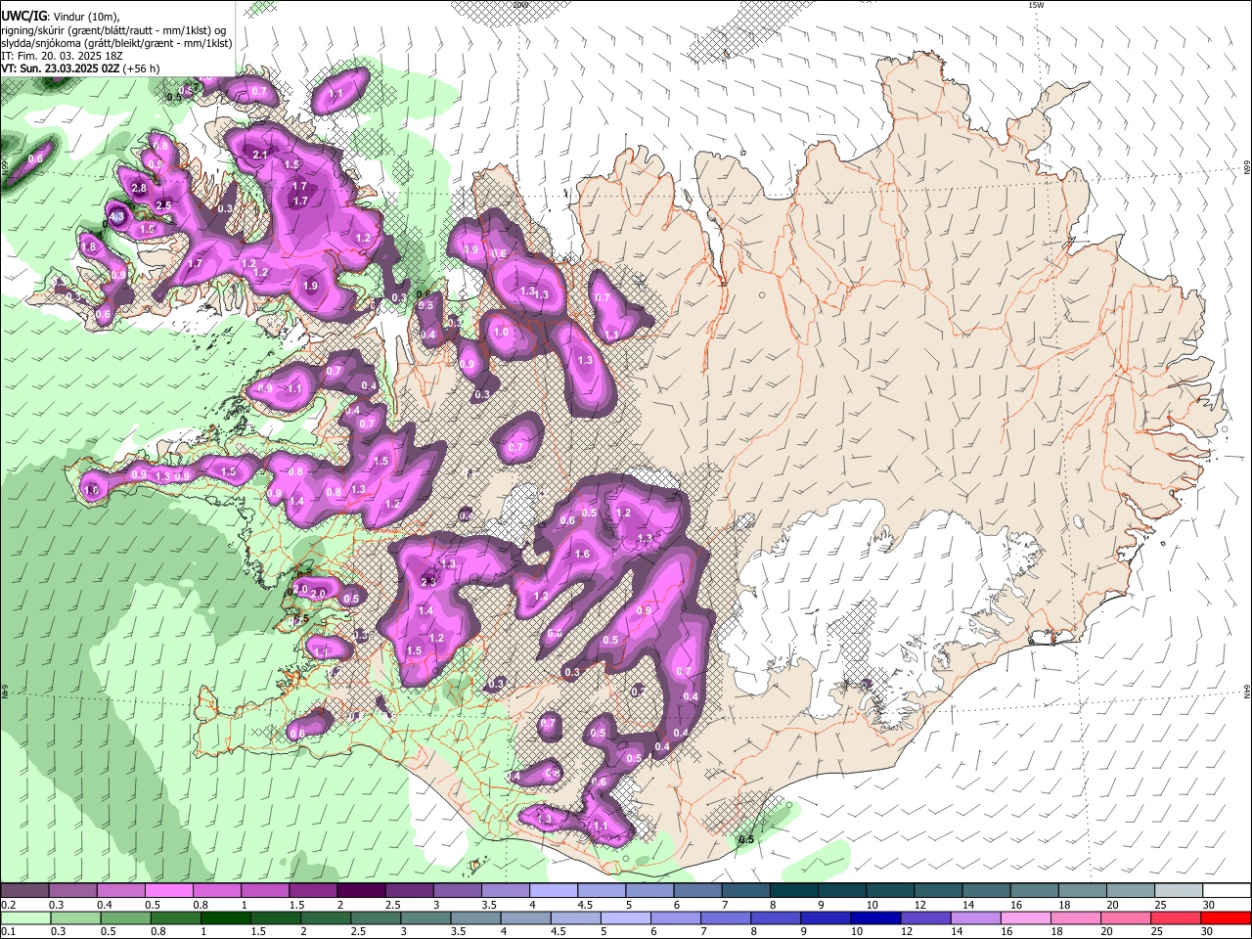Click the grey-purple snow-legend swatch labeled 0.2
Image resolution: width=1252 pixels, height=939 pixels.
pos(24,891)
